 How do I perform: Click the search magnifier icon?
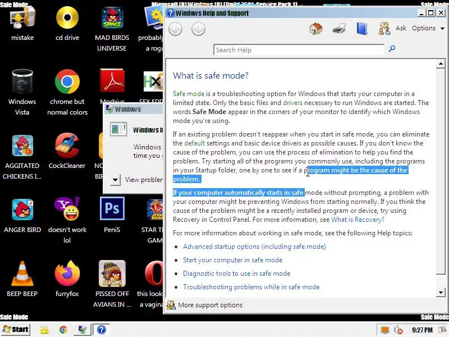[x=392, y=48]
